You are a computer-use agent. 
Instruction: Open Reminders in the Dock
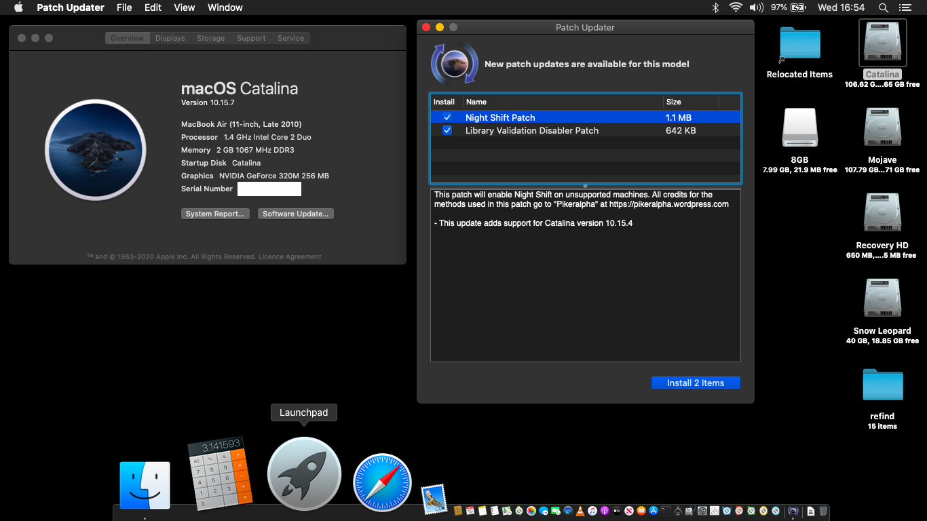coord(495,511)
